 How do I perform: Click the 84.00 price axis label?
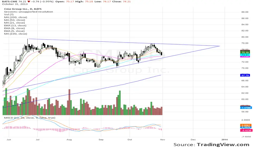245,24
